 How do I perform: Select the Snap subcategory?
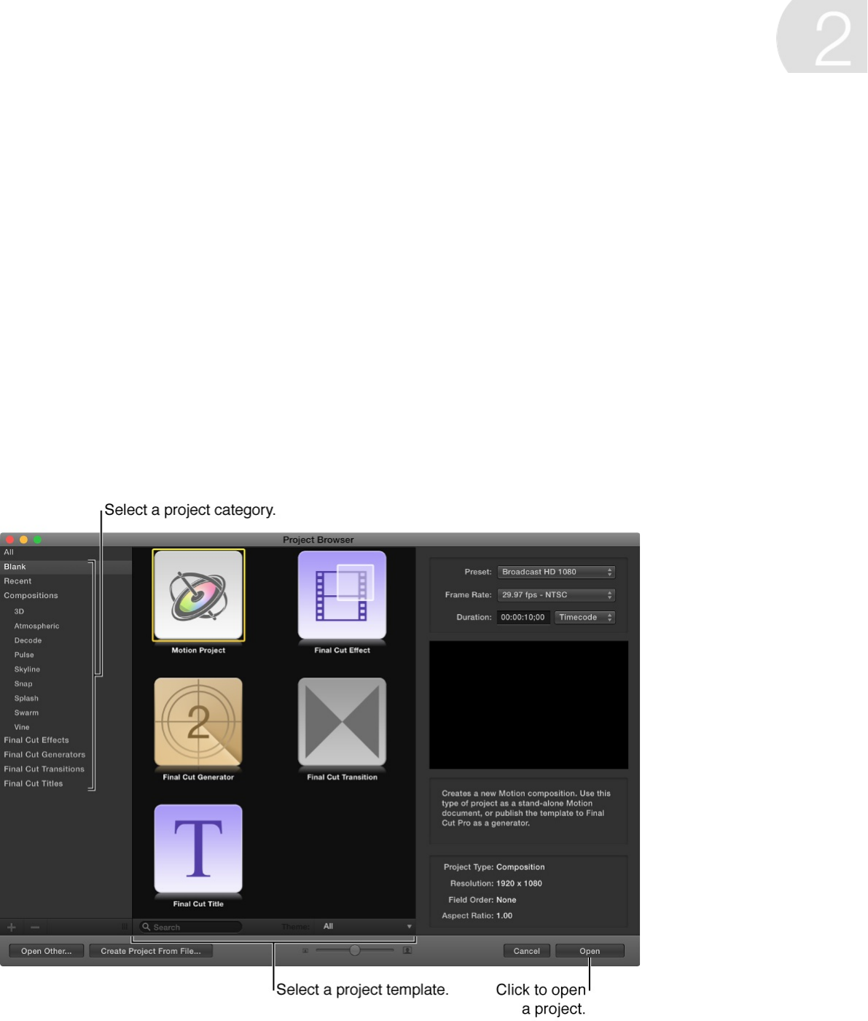(23, 684)
